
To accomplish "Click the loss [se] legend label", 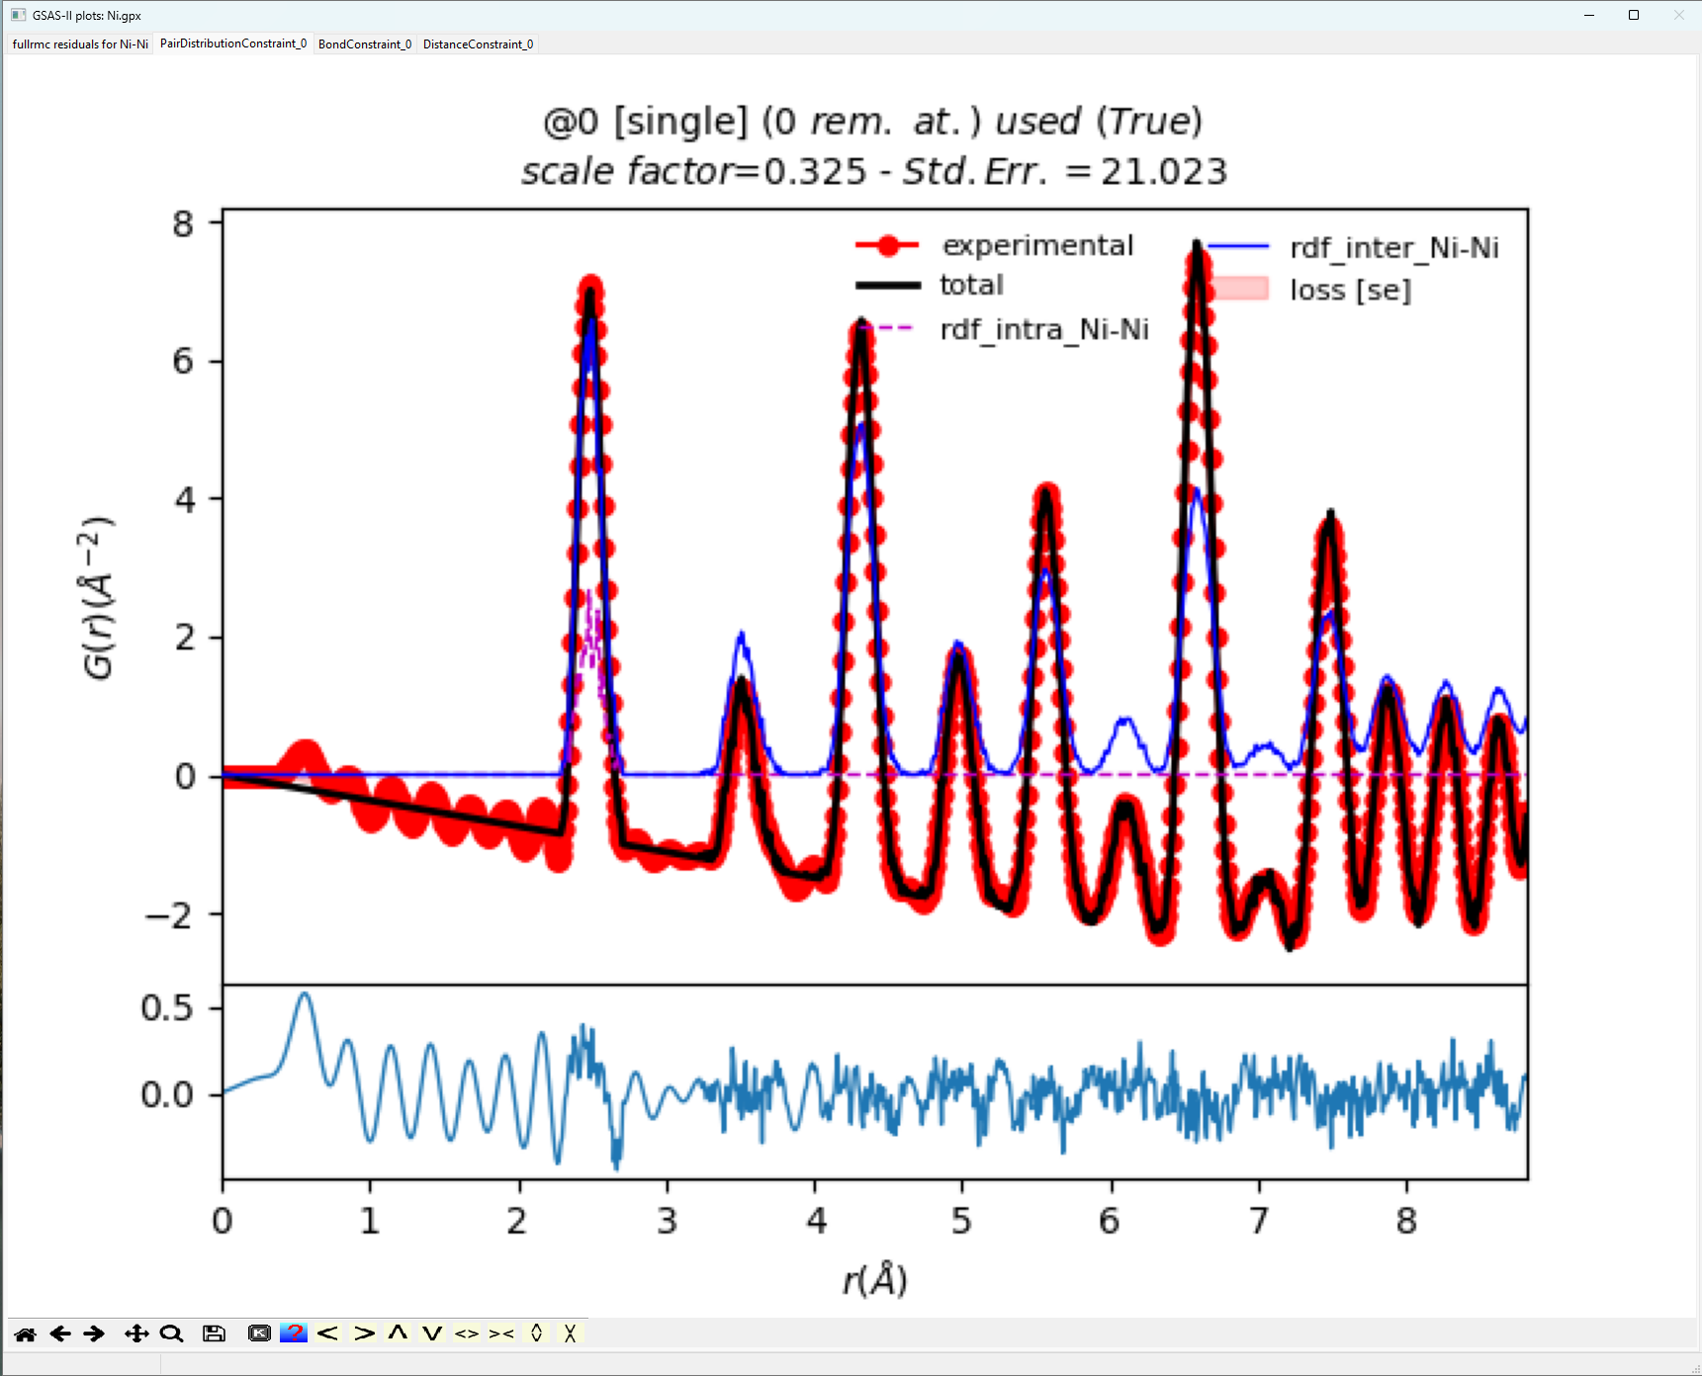I will point(1350,290).
